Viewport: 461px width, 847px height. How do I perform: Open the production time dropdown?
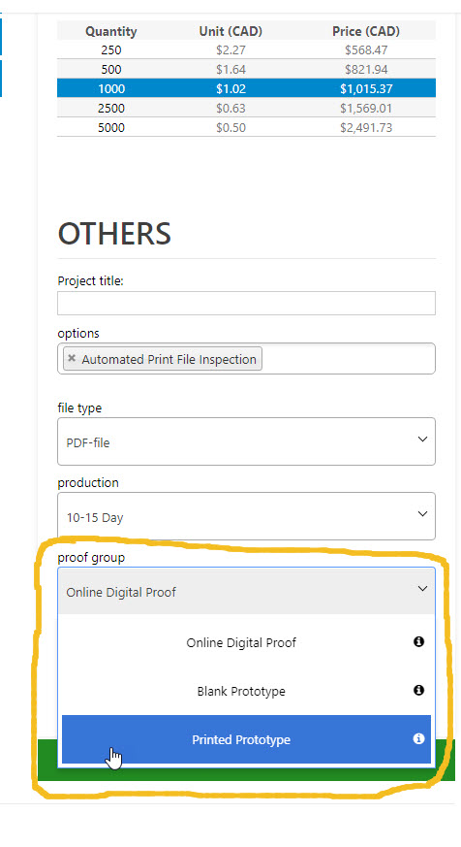[246, 516]
